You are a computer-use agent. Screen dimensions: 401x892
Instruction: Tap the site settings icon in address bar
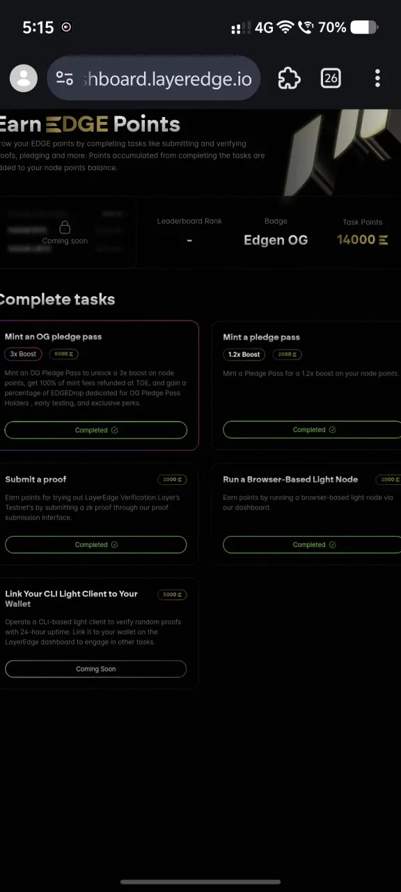[65, 78]
